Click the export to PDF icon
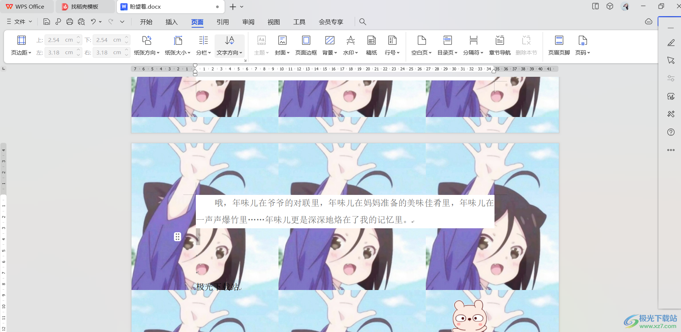The height and width of the screenshot is (332, 681). tap(58, 22)
